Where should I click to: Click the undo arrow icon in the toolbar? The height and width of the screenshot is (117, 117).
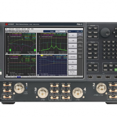7,31
